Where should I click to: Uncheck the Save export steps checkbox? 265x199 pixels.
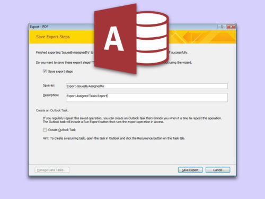(45, 71)
